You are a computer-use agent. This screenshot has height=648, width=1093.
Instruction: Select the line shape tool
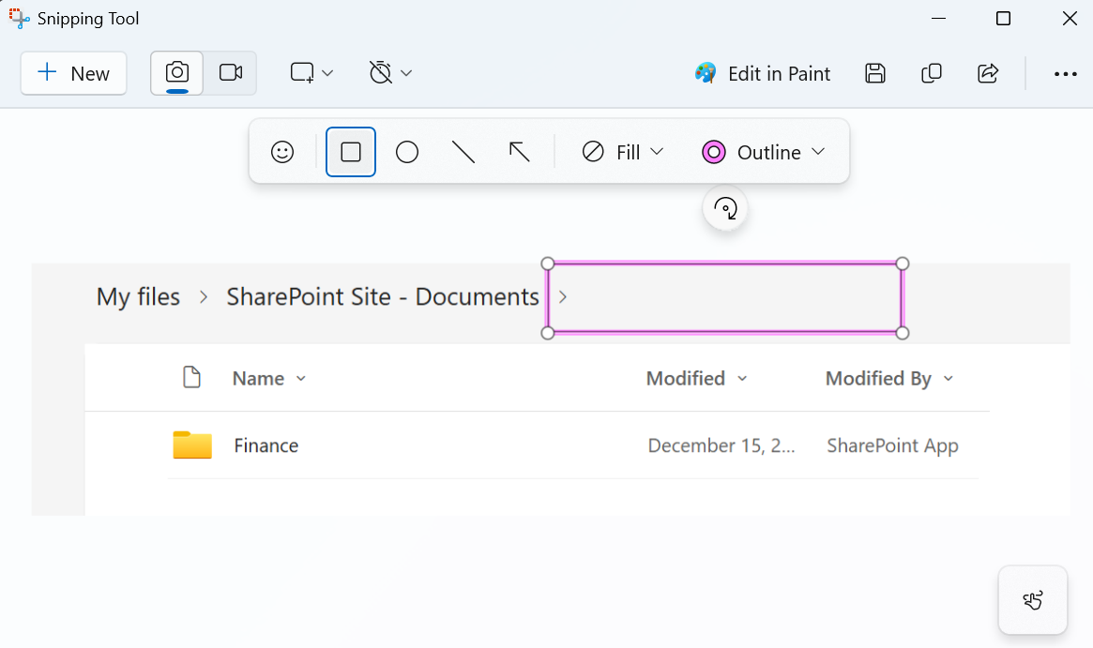[x=463, y=152]
